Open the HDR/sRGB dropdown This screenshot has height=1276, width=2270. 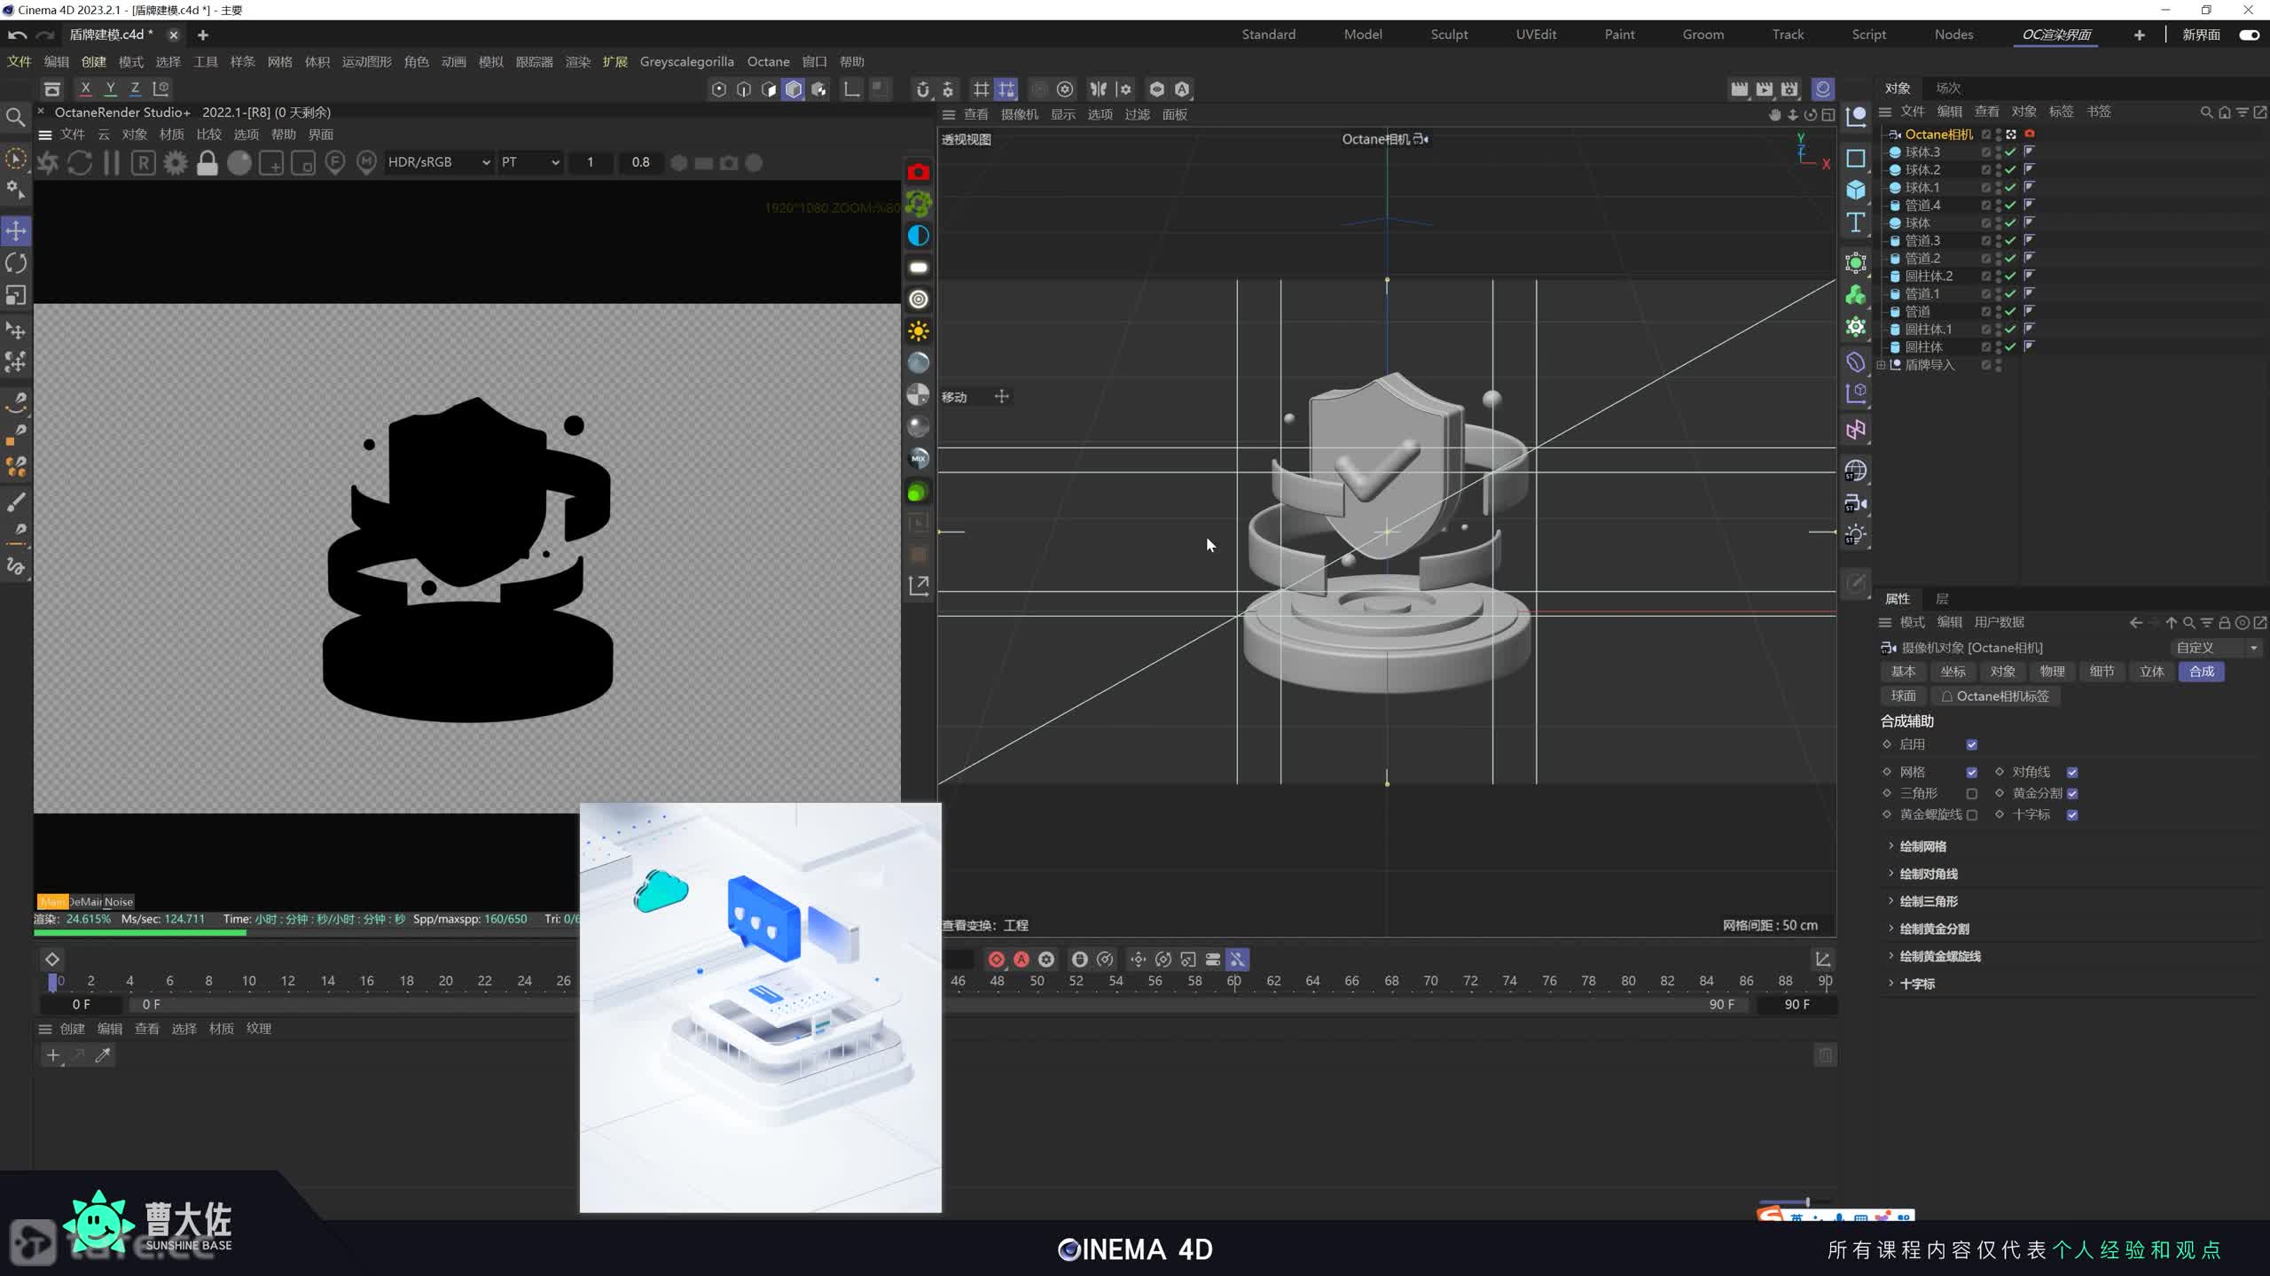tap(439, 162)
